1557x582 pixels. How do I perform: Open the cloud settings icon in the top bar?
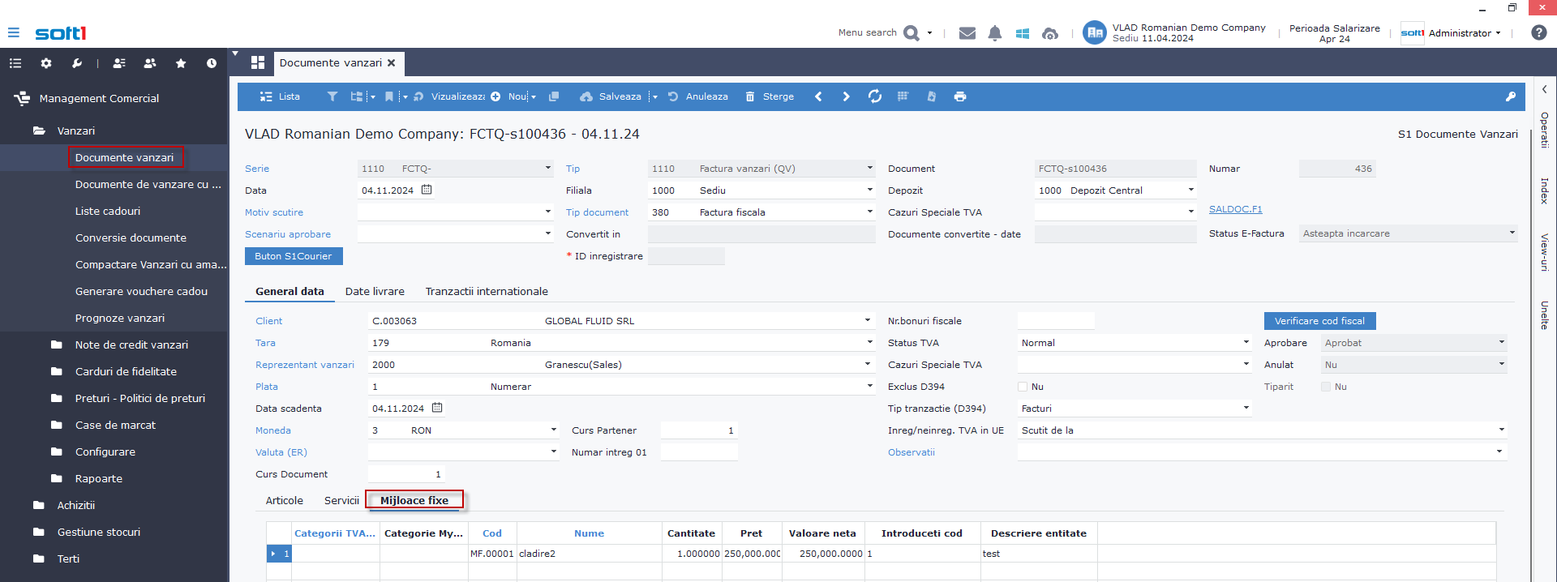pyautogui.click(x=1050, y=33)
